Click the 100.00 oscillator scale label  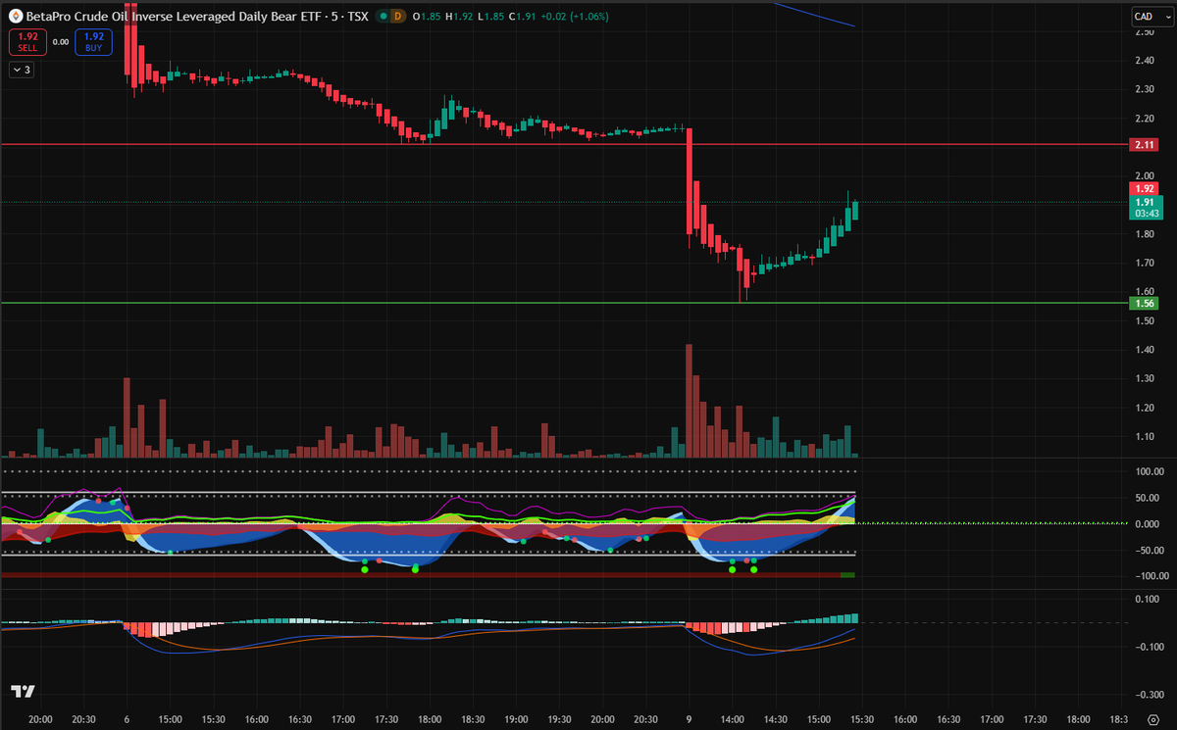point(1148,472)
